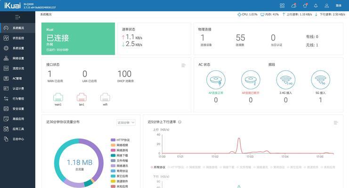Click the memory 内存 monitor icon
The height and width of the screenshot is (188, 349).
click(x=262, y=15)
